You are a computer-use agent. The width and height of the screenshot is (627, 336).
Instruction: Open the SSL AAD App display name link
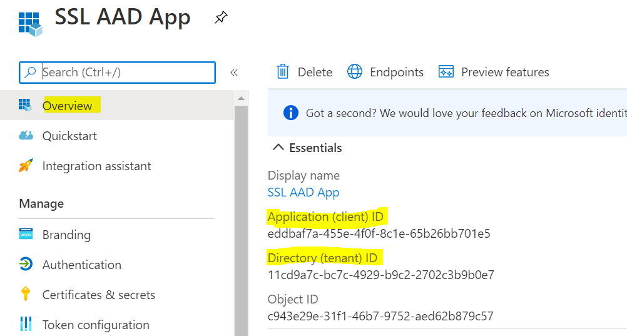pos(303,192)
